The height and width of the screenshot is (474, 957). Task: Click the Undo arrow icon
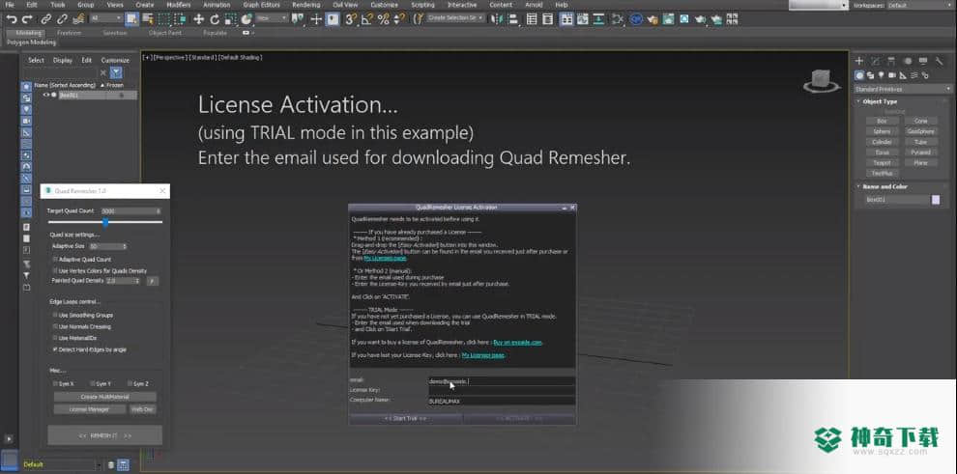coord(11,19)
